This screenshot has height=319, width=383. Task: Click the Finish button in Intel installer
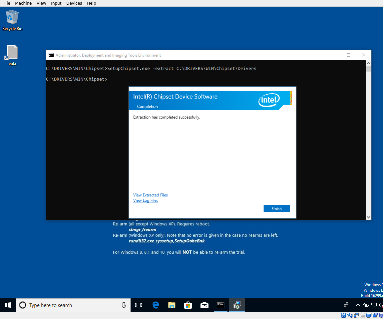(x=276, y=208)
